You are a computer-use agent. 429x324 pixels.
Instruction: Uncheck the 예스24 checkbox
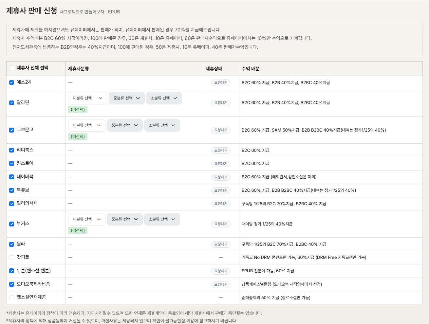12,82
